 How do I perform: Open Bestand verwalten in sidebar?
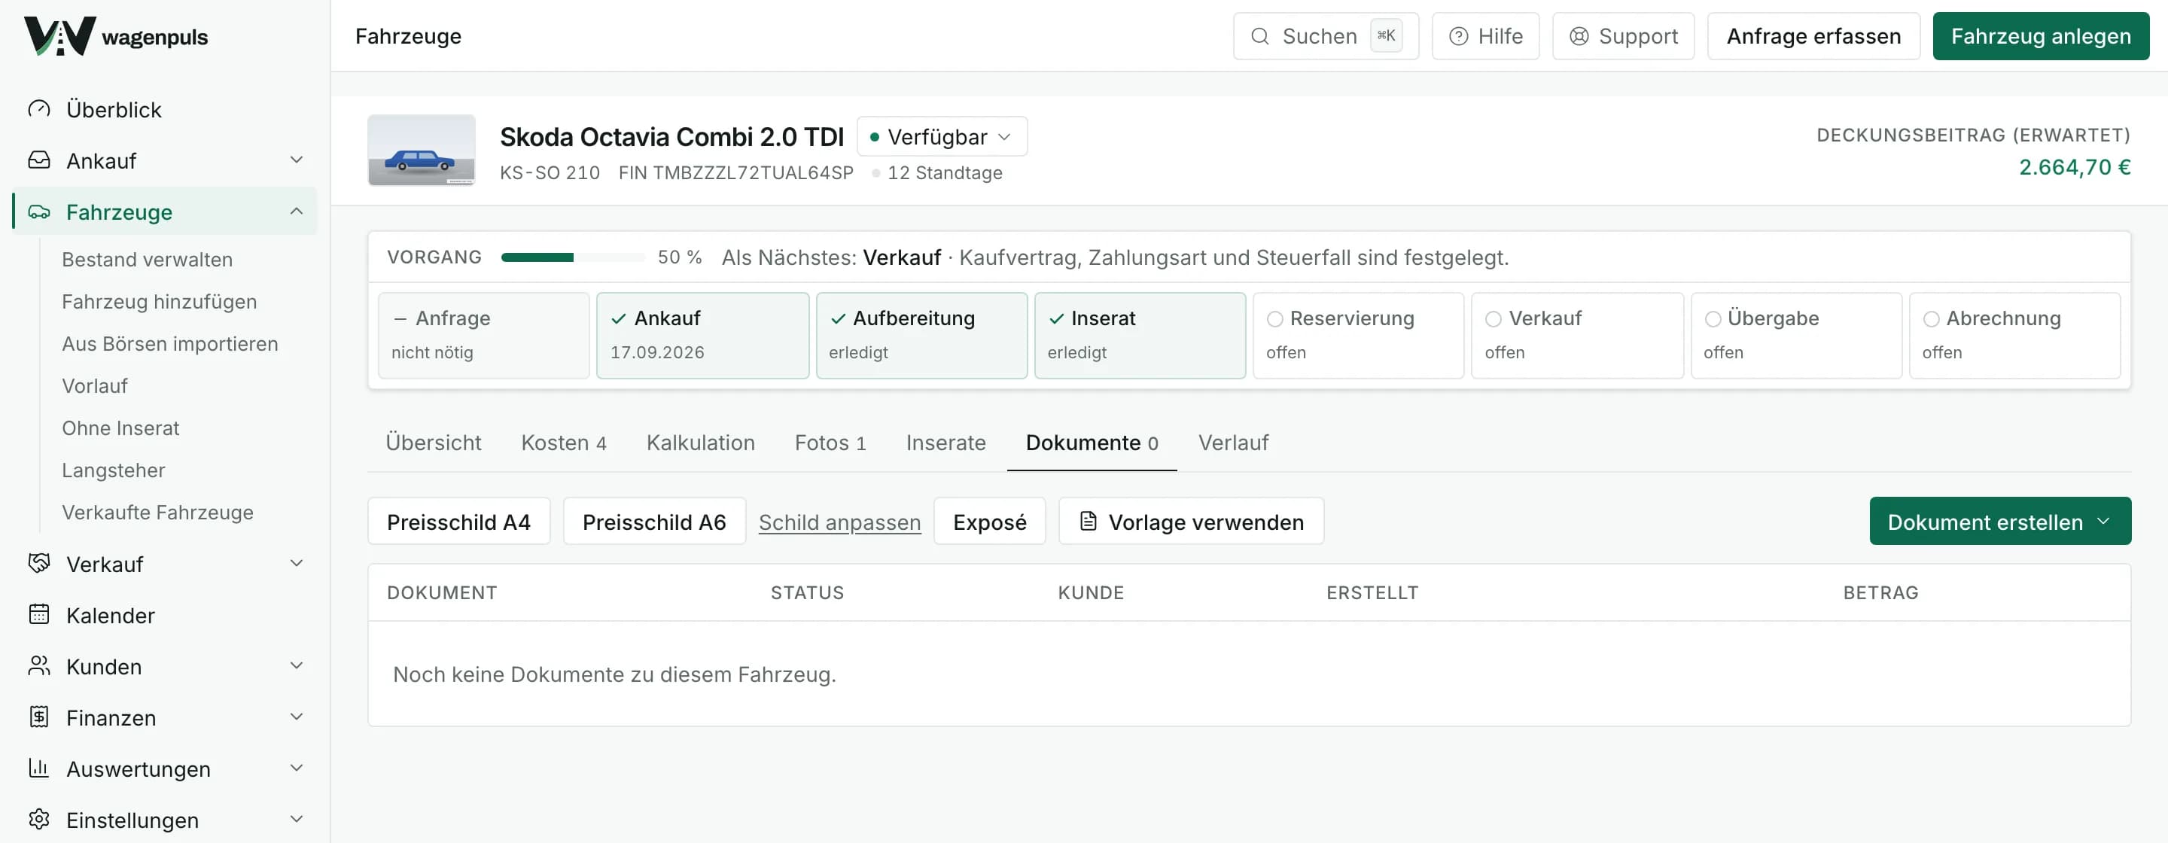pos(148,259)
